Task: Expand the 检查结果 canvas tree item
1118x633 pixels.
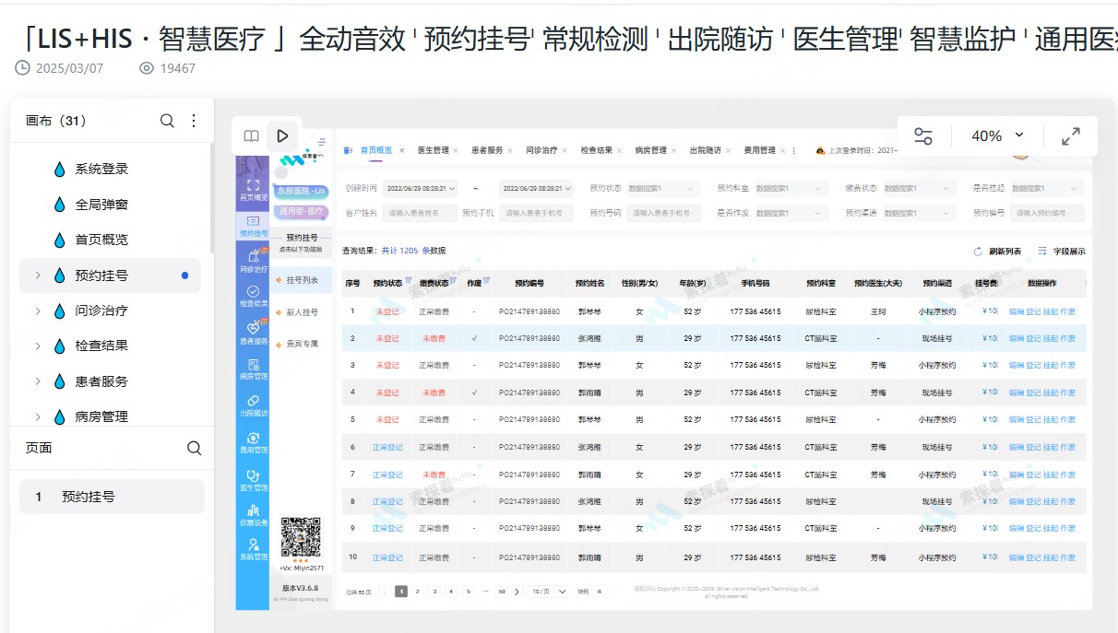Action: click(38, 346)
